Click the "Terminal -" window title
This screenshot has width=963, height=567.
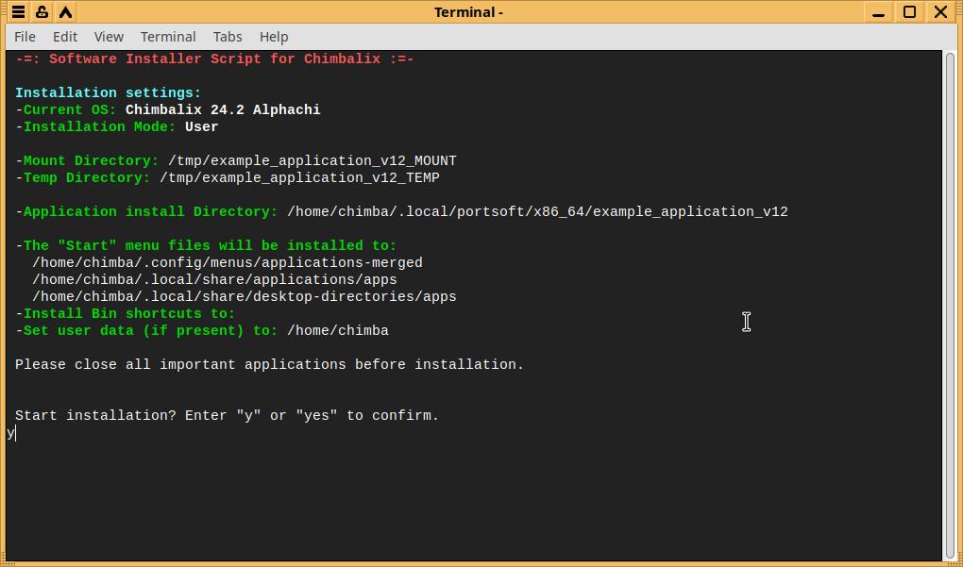tap(468, 12)
